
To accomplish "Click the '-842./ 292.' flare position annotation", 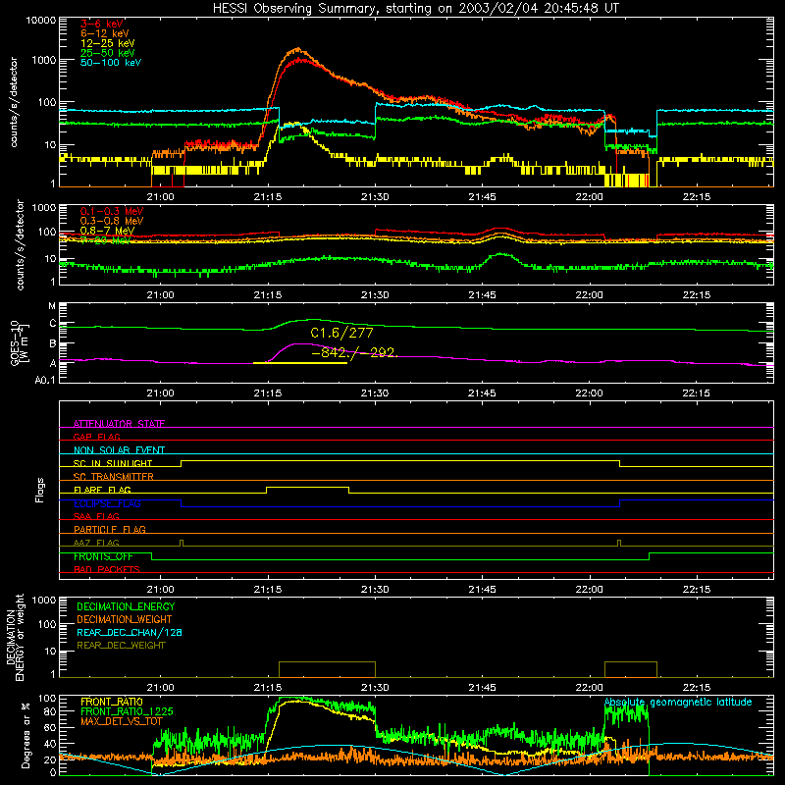I will 354,352.
